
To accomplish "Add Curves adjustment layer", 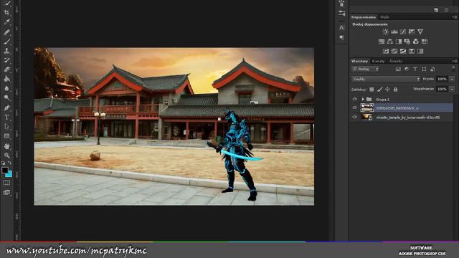I will coord(403,32).
